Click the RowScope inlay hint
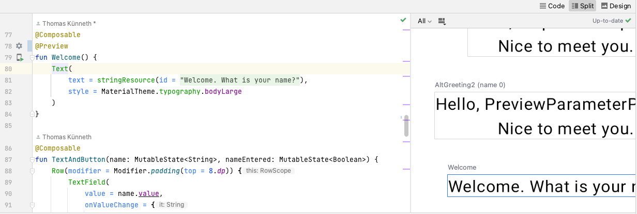 click(x=269, y=171)
